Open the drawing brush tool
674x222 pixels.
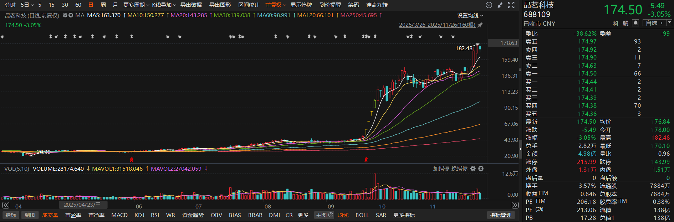500,5
